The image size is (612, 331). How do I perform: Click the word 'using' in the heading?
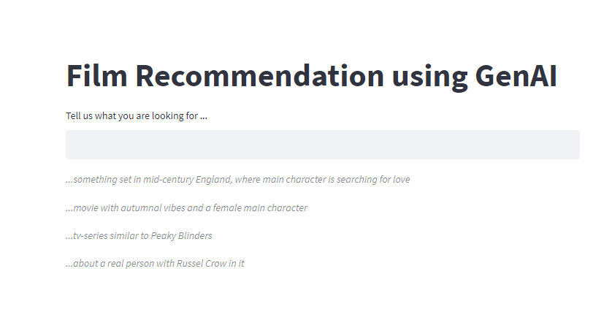[x=429, y=77]
